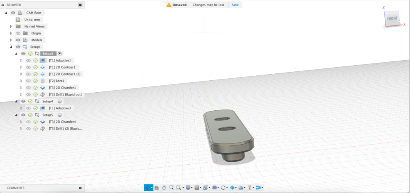Click the Setup1 active radio button
This screenshot has height=193, width=410.
pyautogui.click(x=59, y=54)
